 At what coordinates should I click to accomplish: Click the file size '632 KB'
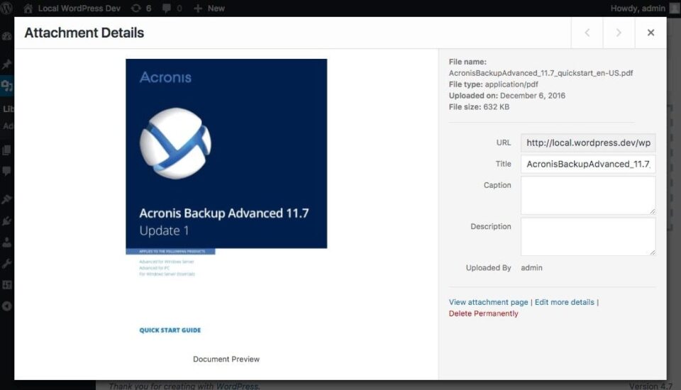[496, 107]
